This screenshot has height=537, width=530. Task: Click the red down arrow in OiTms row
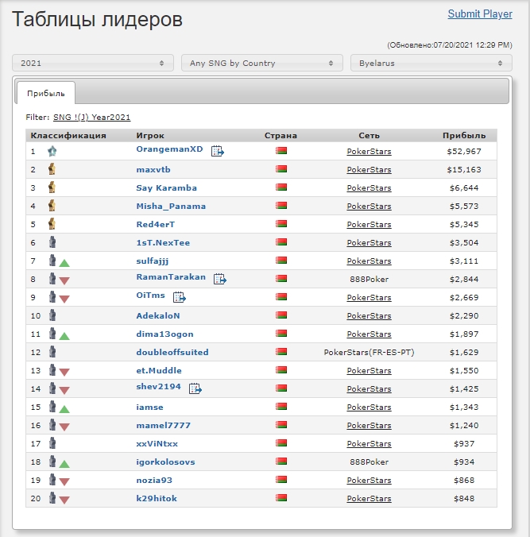64,299
